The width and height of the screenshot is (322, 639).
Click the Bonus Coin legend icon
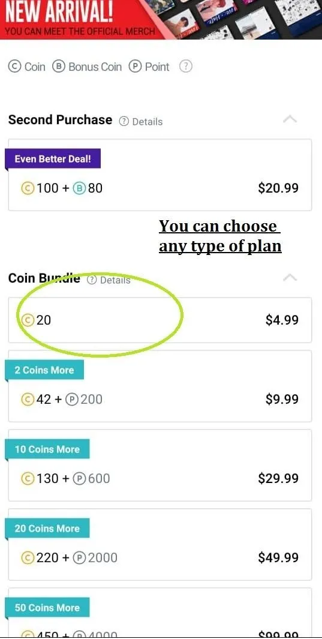[59, 67]
